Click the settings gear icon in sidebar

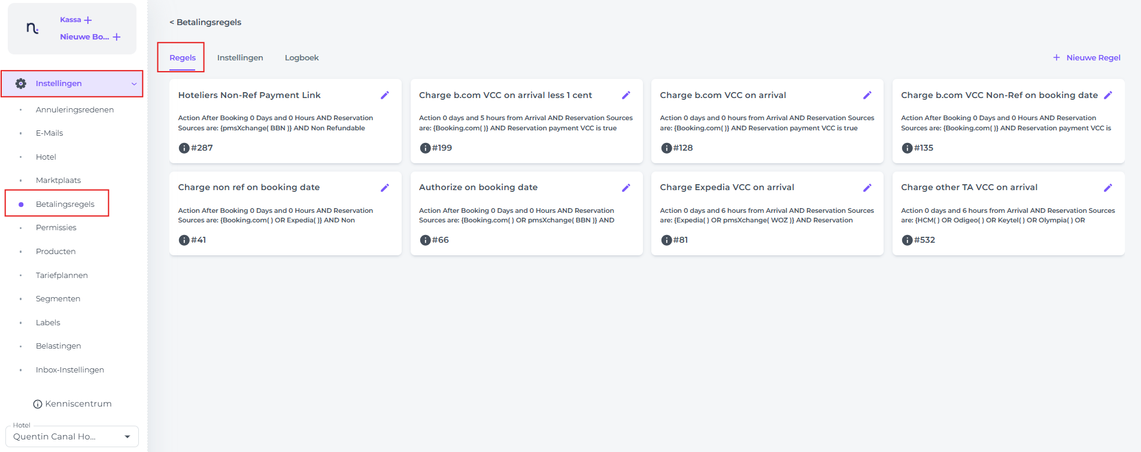[x=21, y=84]
